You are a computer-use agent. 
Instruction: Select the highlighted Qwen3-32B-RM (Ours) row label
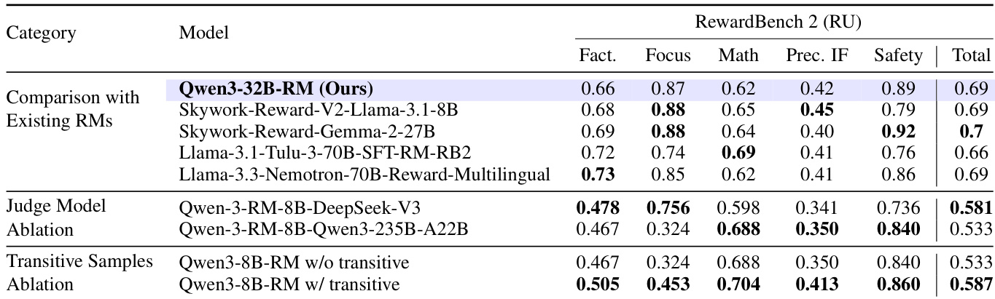276,89
